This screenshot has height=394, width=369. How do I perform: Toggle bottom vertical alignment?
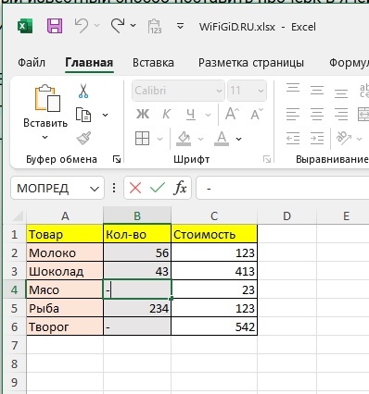coord(341,92)
